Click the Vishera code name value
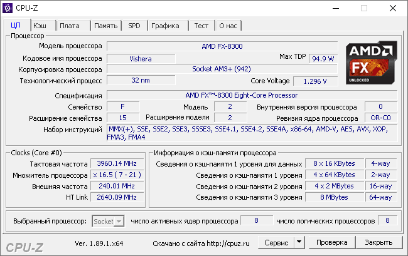Viewport: 408px width, 256px height. pyautogui.click(x=141, y=59)
